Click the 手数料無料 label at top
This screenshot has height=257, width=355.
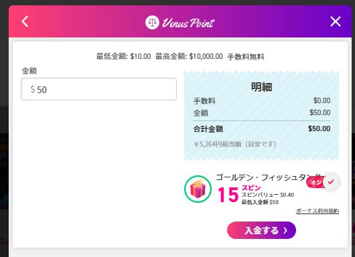pos(246,56)
